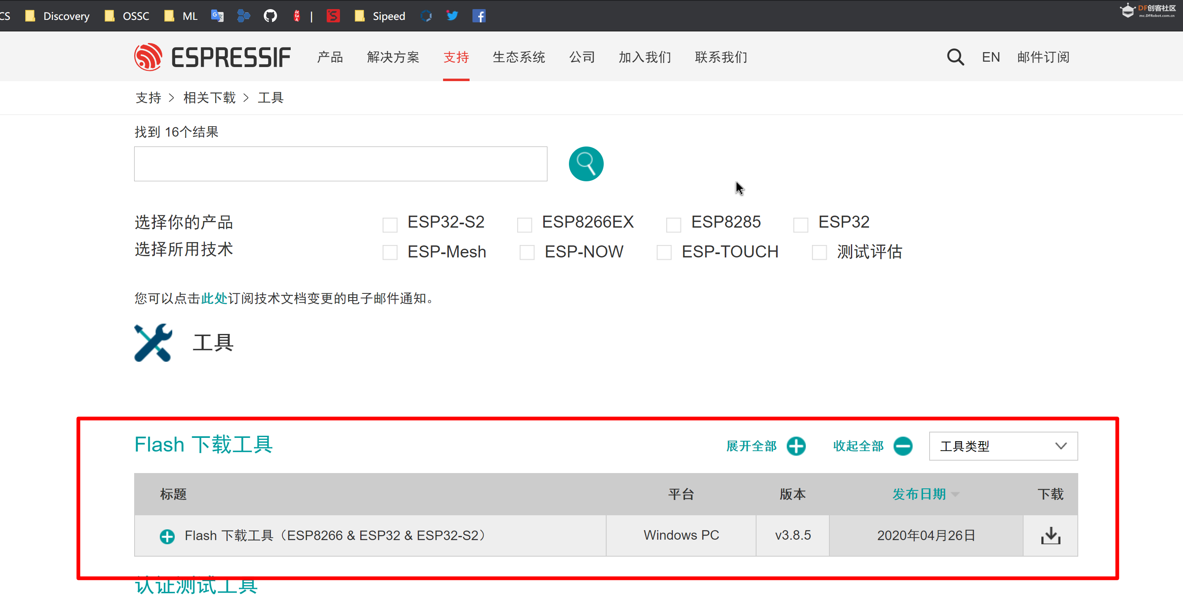Click the Flash 下载工具 (ESP8266 & ESP32 & ESP32-S2) title
Screen dimensions: 1183x603
(x=335, y=536)
